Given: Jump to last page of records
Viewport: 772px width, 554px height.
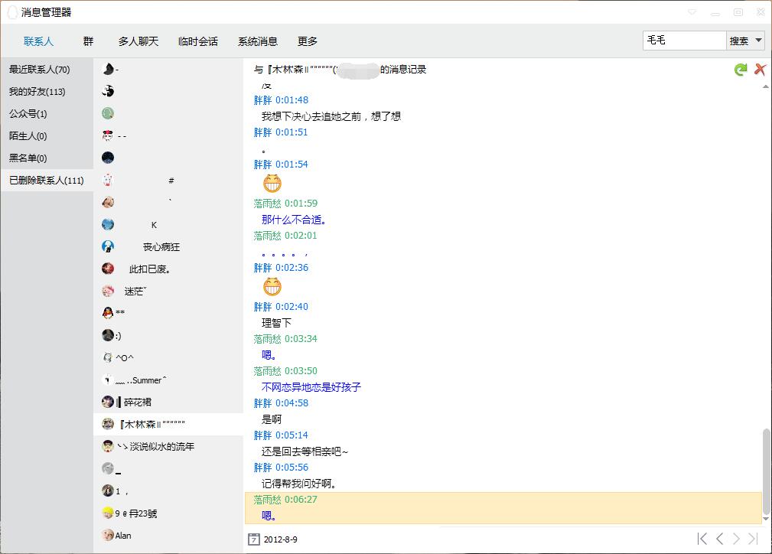Looking at the screenshot, I should (754, 539).
